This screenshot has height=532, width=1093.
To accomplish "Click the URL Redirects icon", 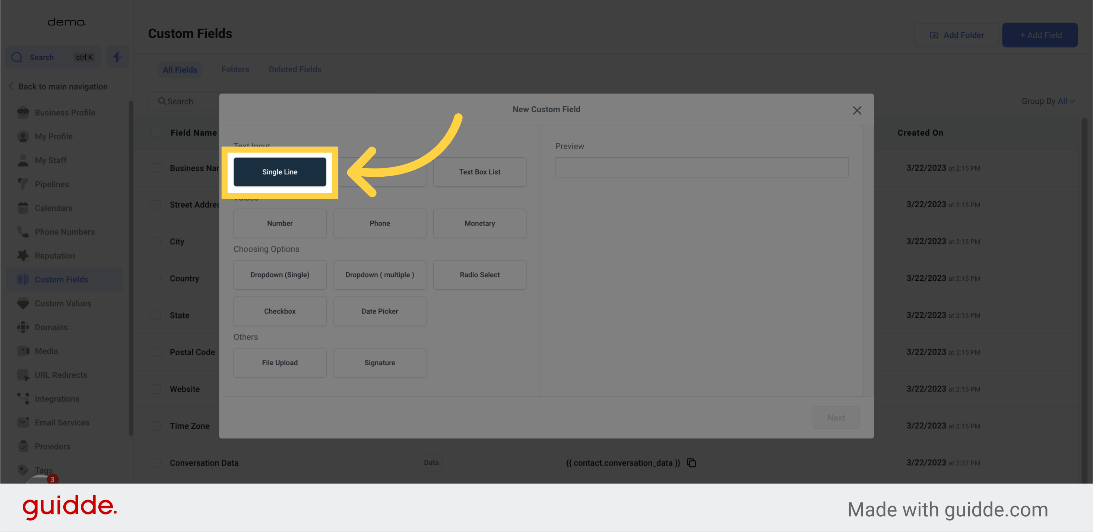I will pyautogui.click(x=23, y=374).
